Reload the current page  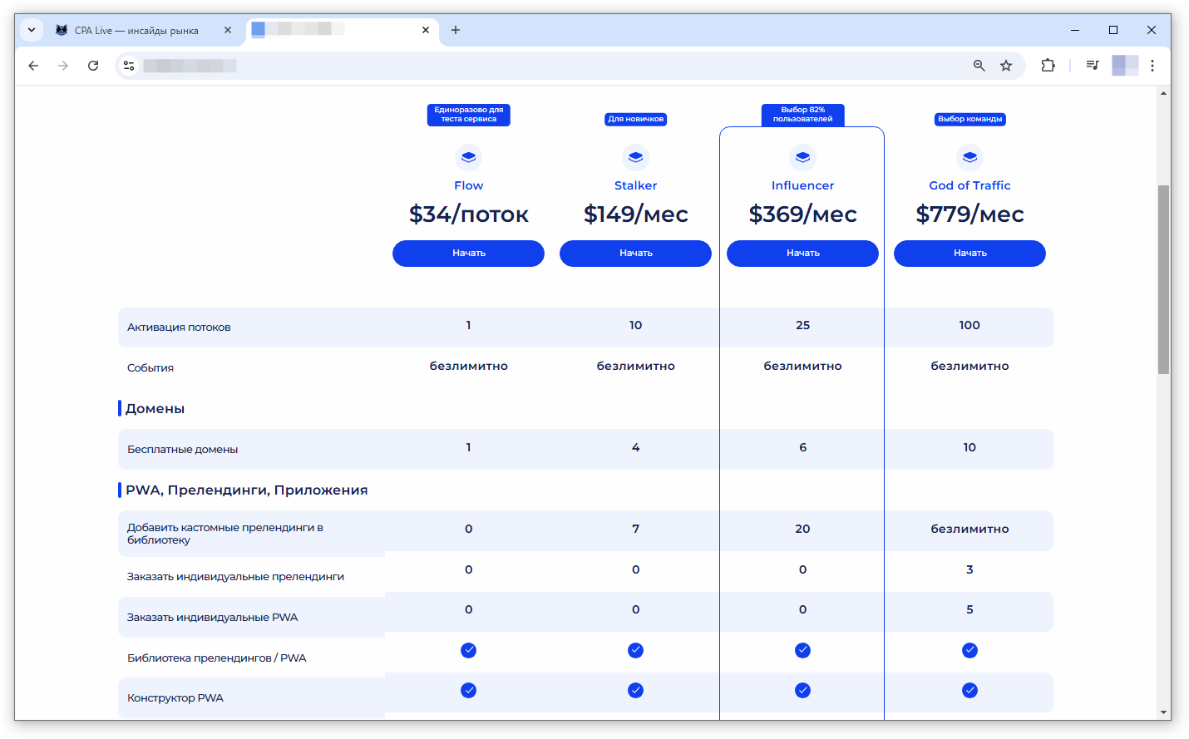point(93,66)
